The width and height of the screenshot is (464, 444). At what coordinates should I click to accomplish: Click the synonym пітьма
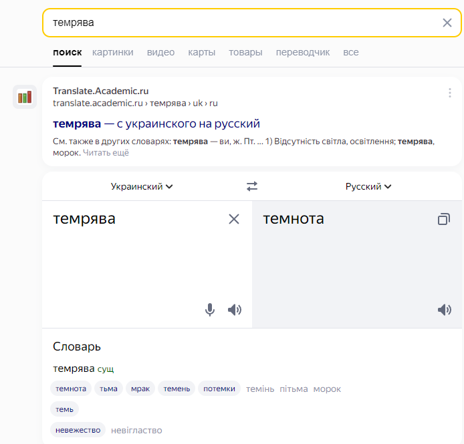(x=294, y=389)
